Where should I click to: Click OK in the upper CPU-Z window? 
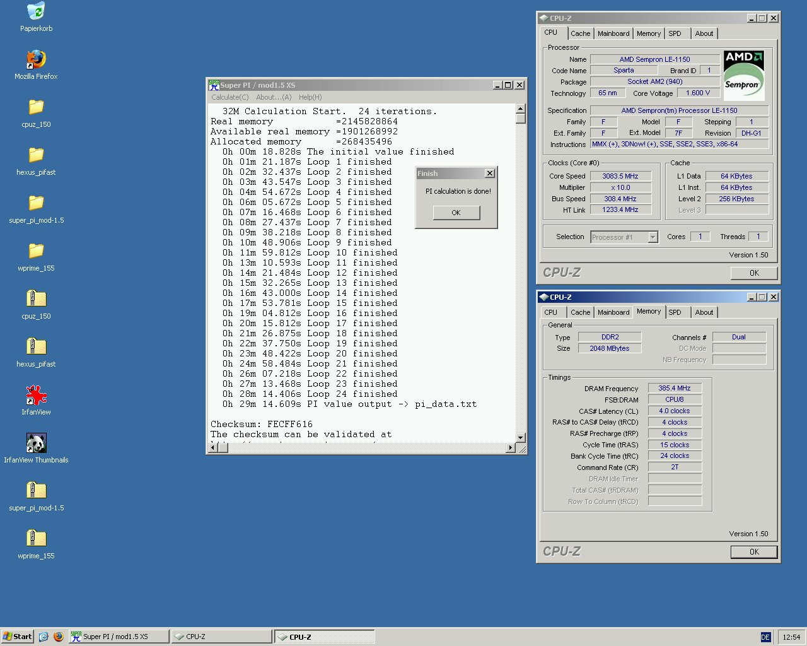(754, 273)
